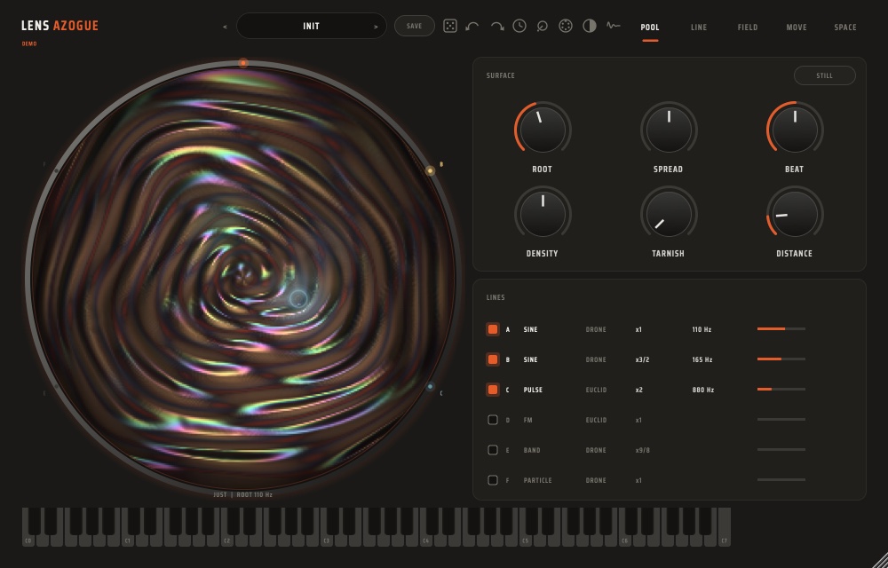
Task: Click the DISTANCE knob
Action: 795,215
